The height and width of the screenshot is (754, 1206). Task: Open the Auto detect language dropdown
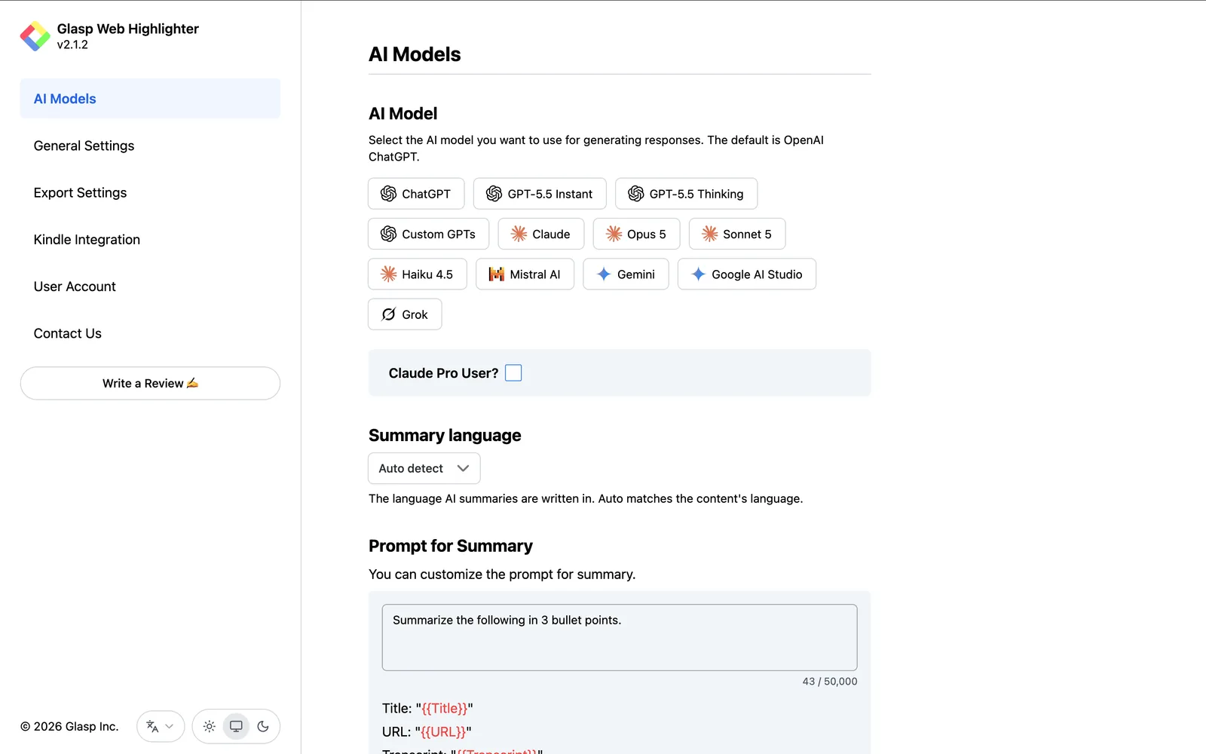(424, 468)
